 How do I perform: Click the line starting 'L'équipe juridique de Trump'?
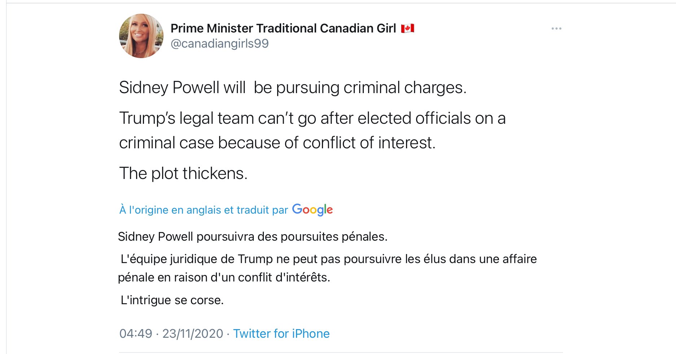click(328, 259)
